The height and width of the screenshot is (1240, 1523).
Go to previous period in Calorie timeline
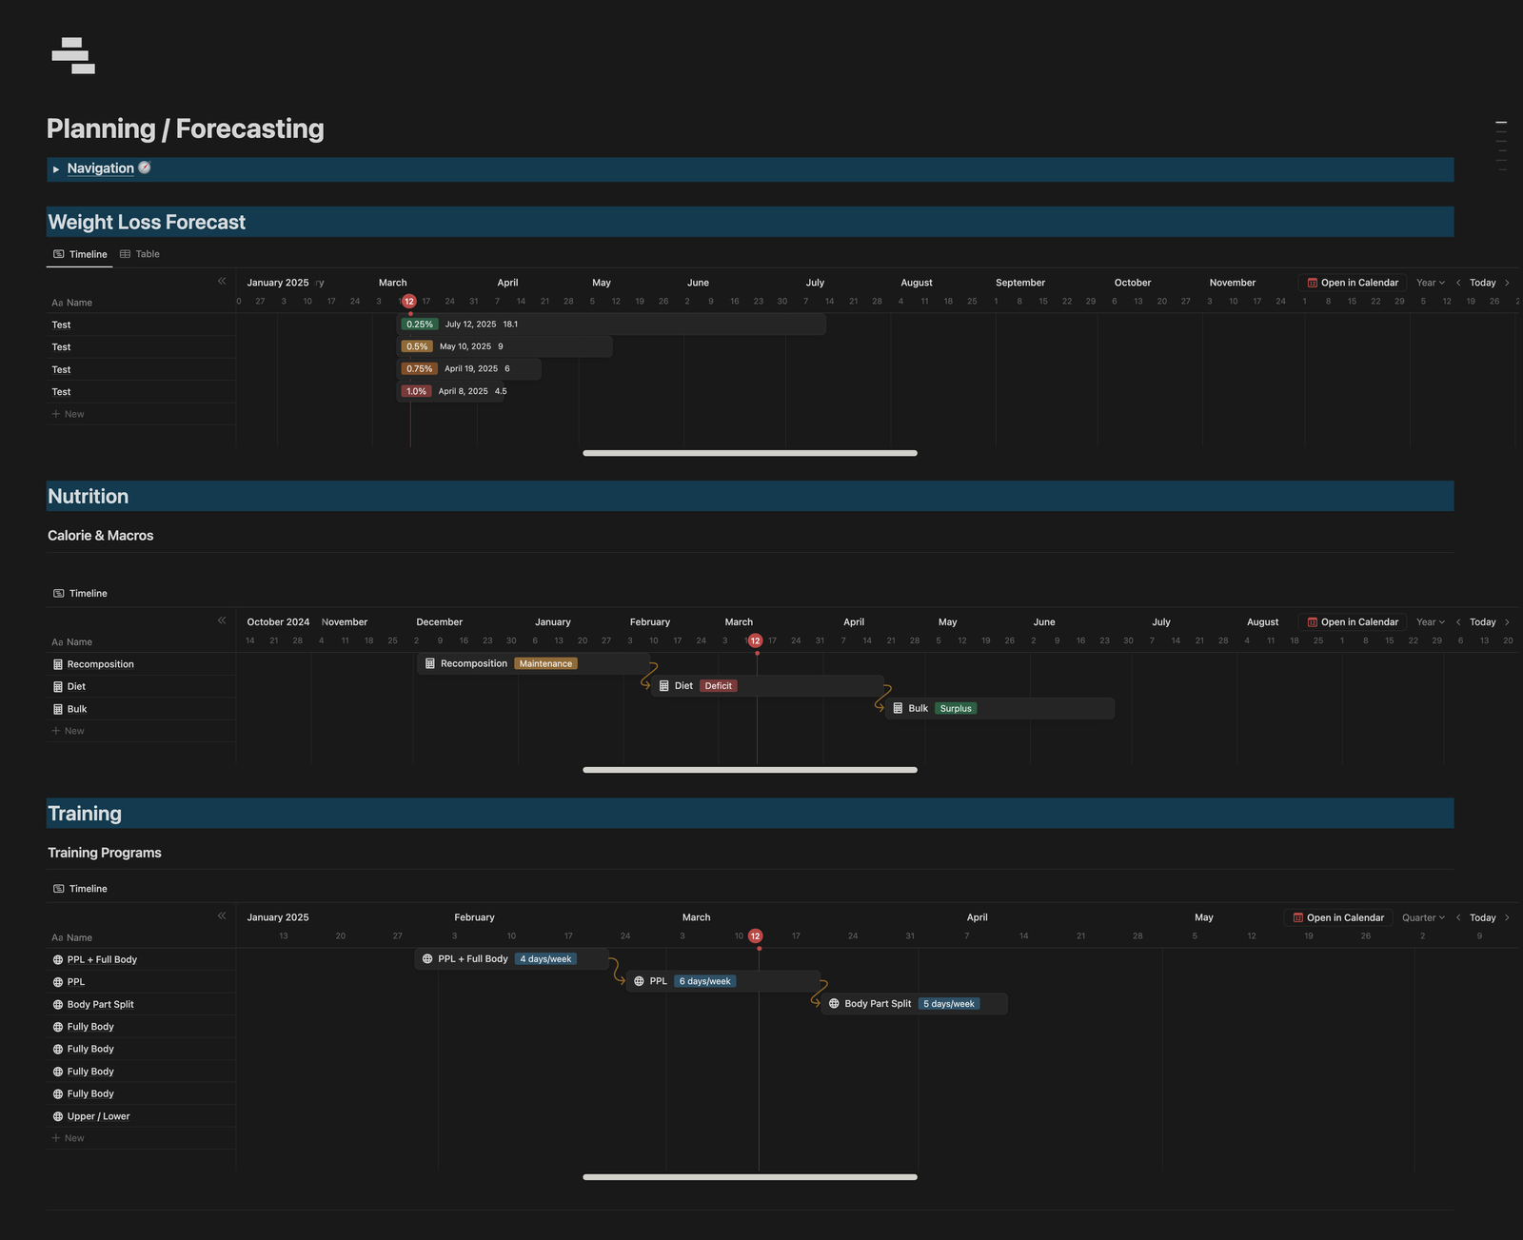(1458, 622)
